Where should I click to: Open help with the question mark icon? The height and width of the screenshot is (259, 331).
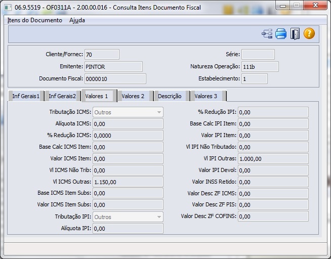point(309,34)
